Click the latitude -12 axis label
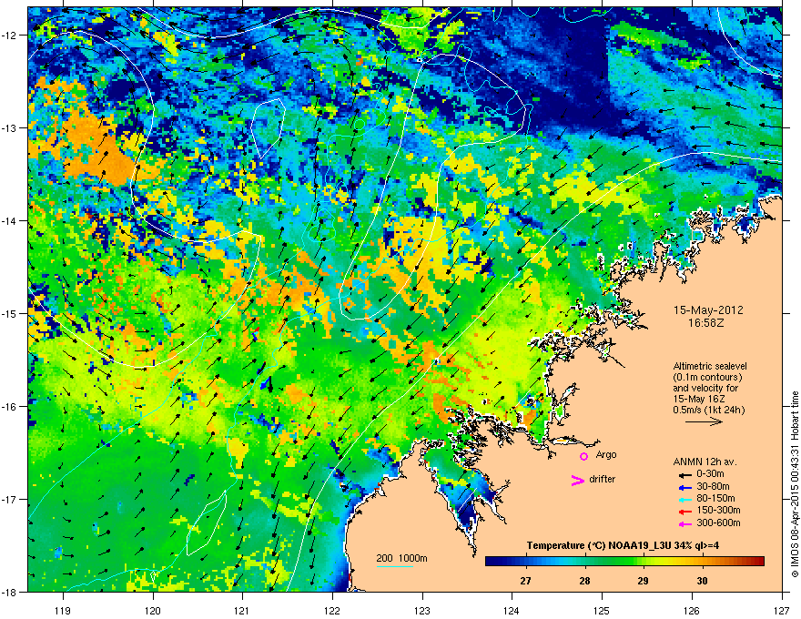Screen dimensions: 801x619 10,36
